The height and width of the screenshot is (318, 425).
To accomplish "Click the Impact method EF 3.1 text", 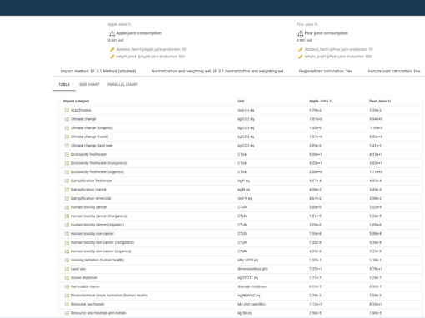I will tap(98, 72).
